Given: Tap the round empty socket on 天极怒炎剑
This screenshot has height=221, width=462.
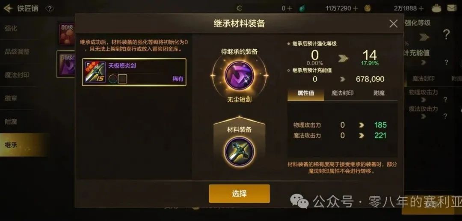Looking at the screenshot, I should point(113,78).
